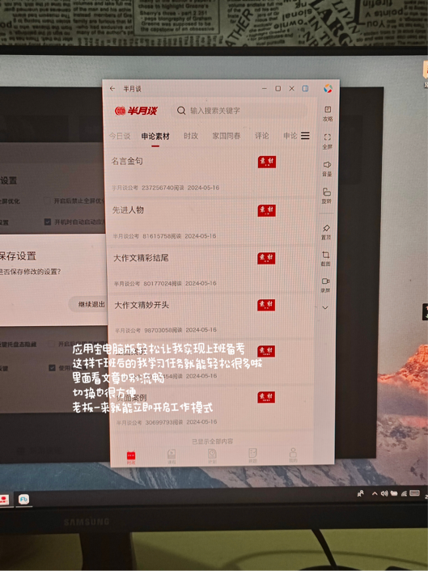
Task: Click the thumbnail beside 30699793阅读 article
Action: [x=266, y=397]
